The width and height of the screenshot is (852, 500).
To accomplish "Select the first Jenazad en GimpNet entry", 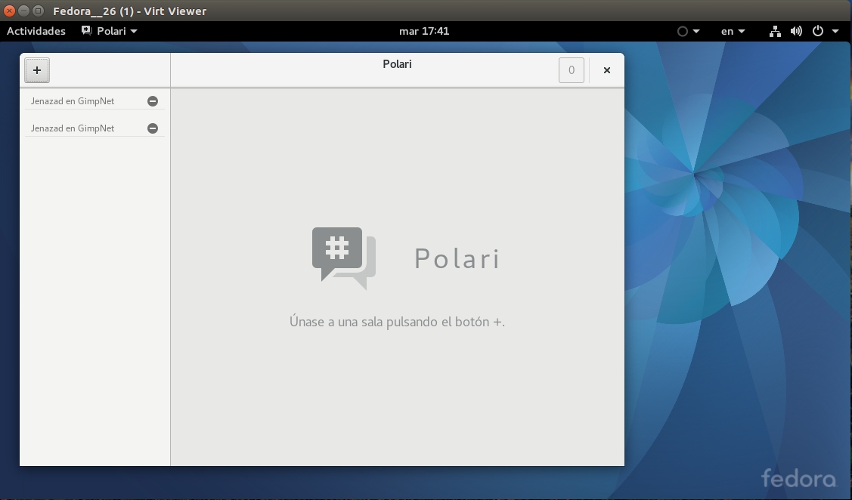I will point(94,101).
